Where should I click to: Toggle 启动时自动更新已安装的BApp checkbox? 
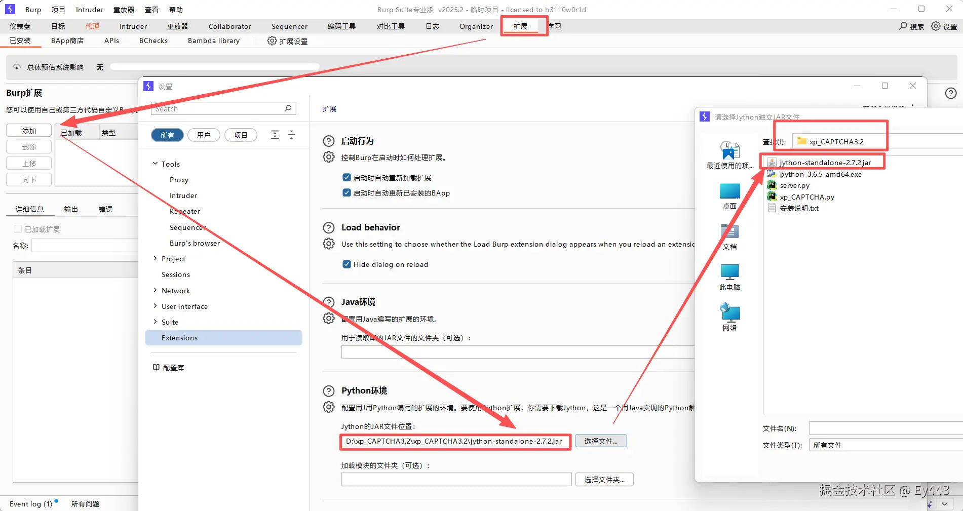pyautogui.click(x=346, y=192)
